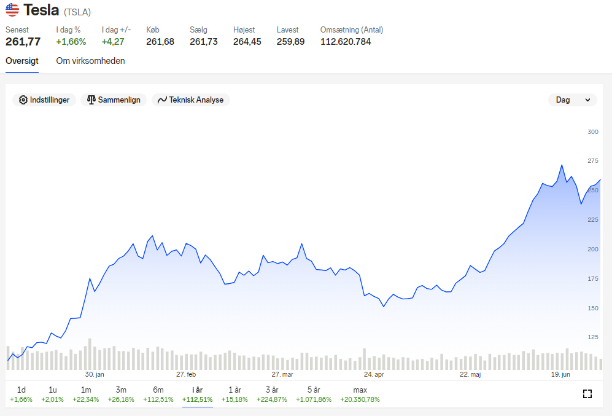Select the 1u time range
The image size is (612, 416).
point(52,394)
